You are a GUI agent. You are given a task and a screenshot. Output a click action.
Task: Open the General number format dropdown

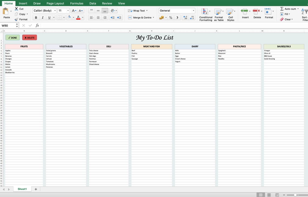(x=194, y=10)
